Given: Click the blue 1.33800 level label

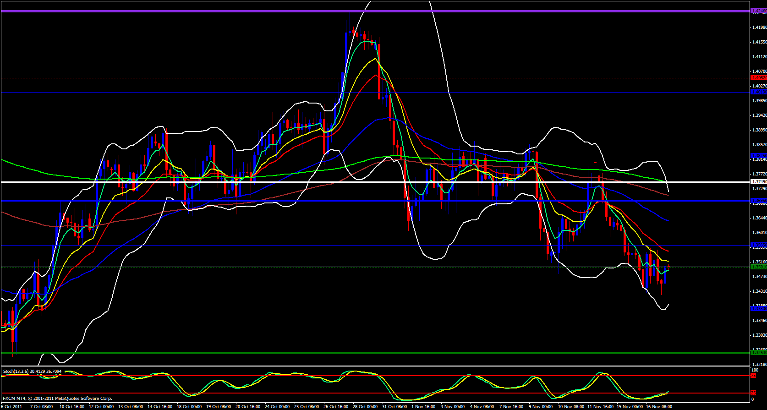Looking at the screenshot, I should point(758,309).
